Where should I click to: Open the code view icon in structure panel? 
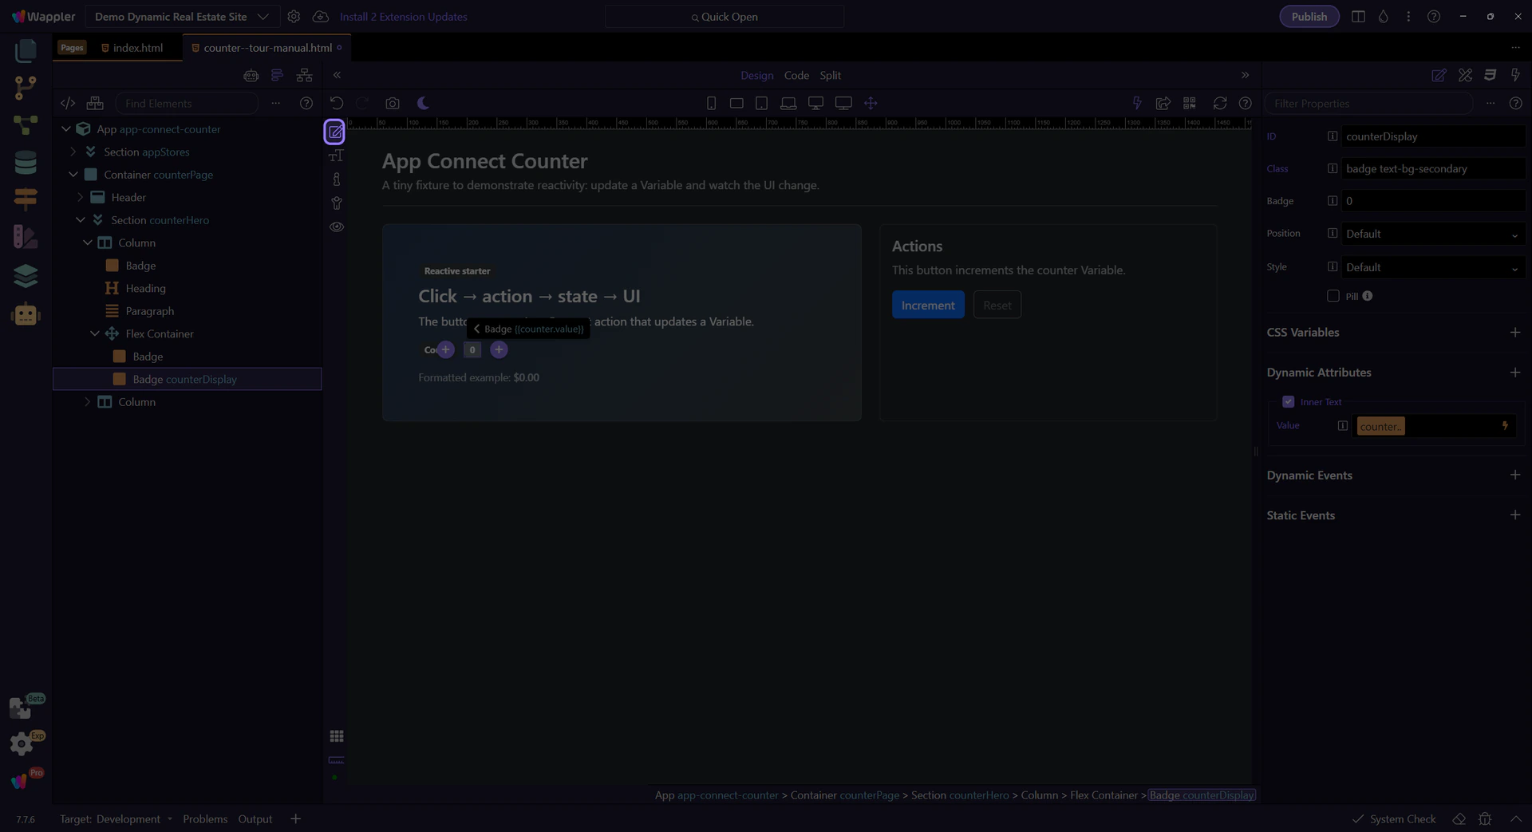[x=68, y=104]
